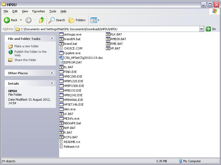Collapse the File and Folder Tasks panel
Screen dimensions: 221x165
pyautogui.click(x=52, y=38)
